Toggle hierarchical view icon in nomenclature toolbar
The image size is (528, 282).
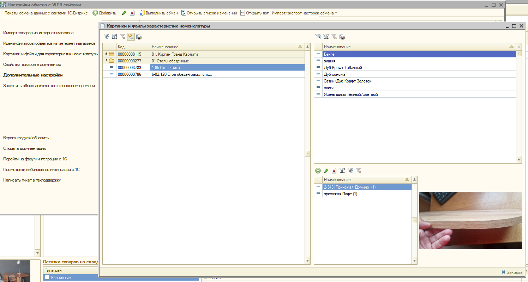(131, 36)
